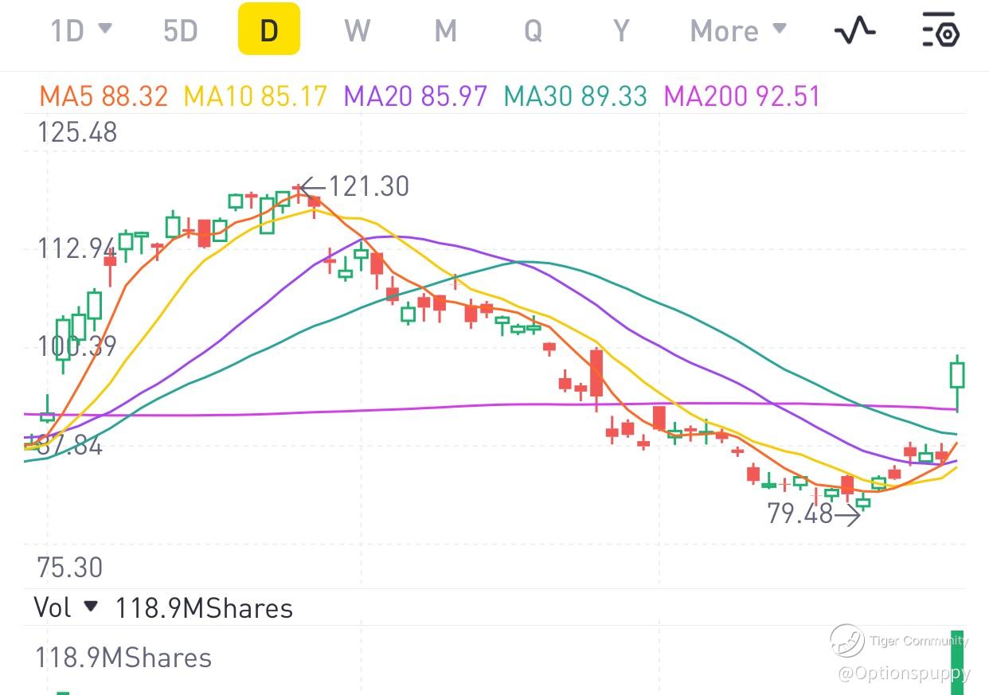This screenshot has height=695, width=989.
Task: Tap the 100.39 price axis label
Action: click(76, 346)
